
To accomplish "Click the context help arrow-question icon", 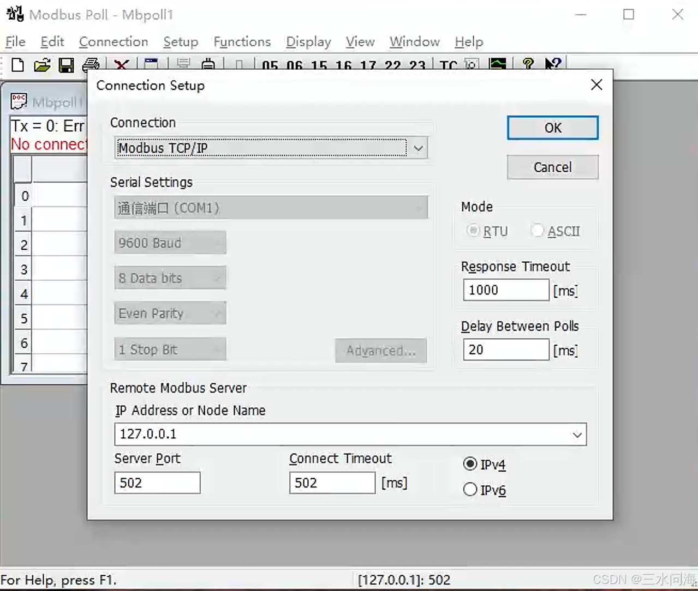I will pyautogui.click(x=553, y=65).
